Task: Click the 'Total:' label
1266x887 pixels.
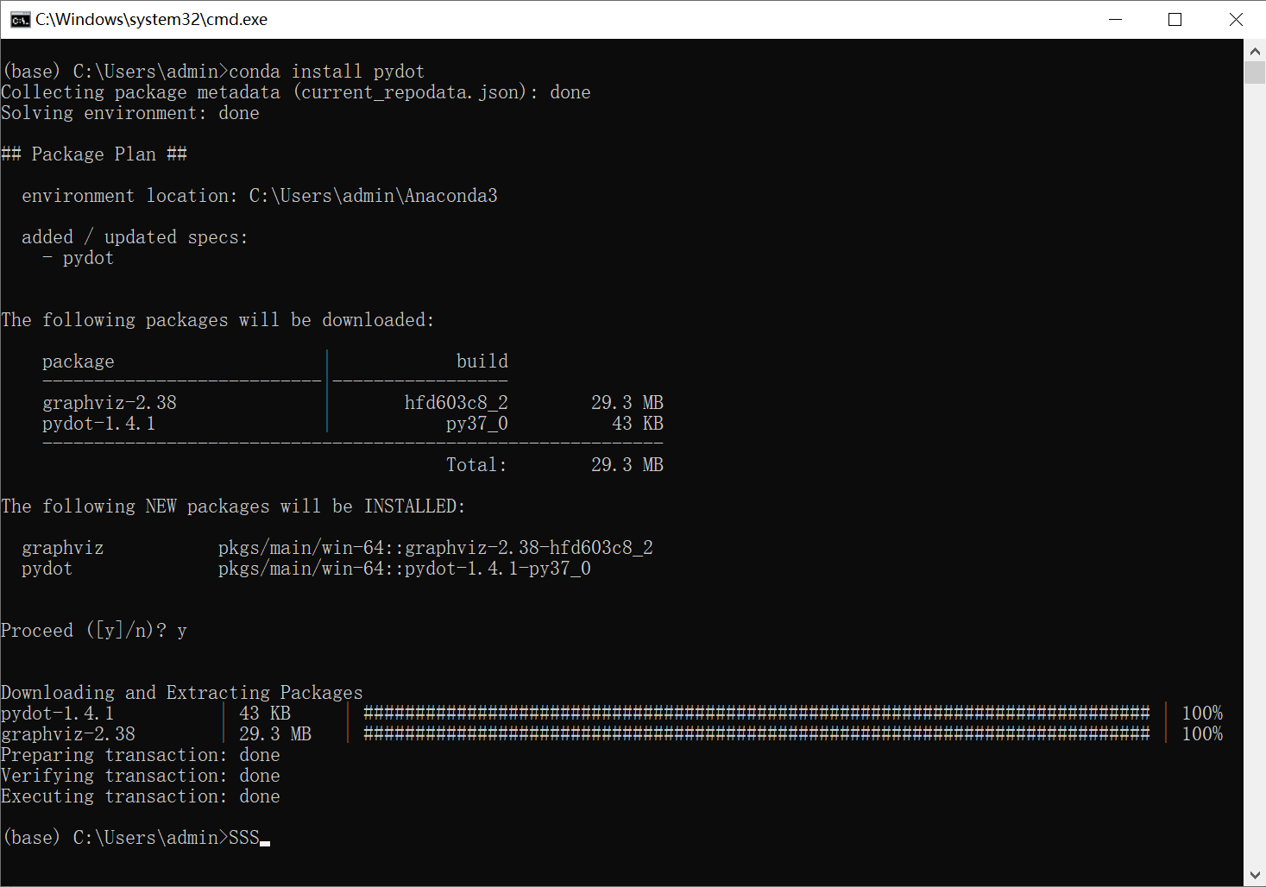Action: pyautogui.click(x=476, y=465)
